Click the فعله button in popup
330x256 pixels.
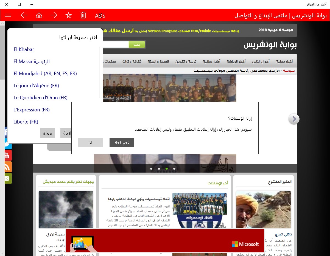(47, 133)
